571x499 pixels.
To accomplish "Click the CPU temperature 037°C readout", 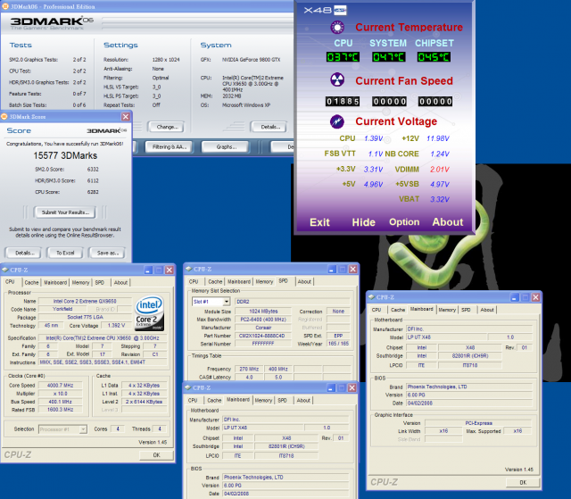I will point(343,57).
